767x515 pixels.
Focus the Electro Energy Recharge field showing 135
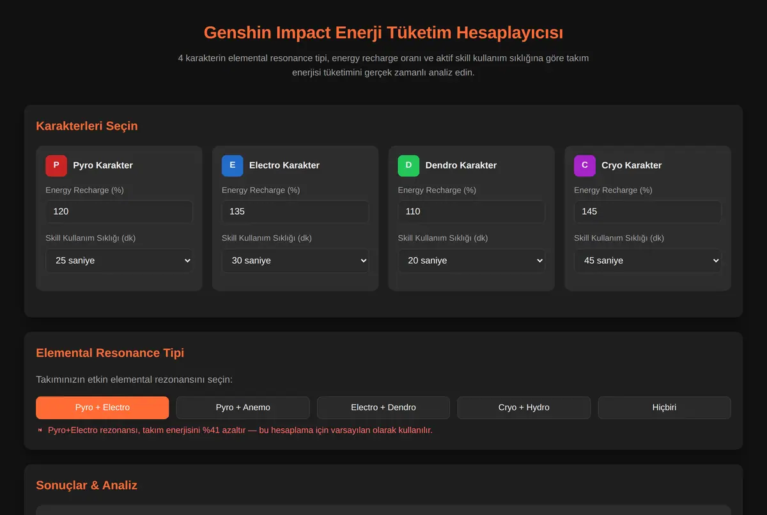(x=295, y=211)
